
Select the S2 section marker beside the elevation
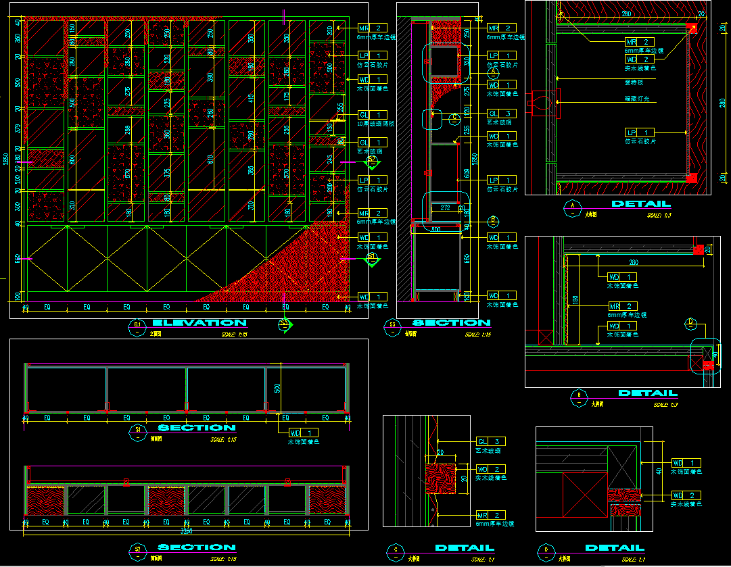tap(371, 159)
